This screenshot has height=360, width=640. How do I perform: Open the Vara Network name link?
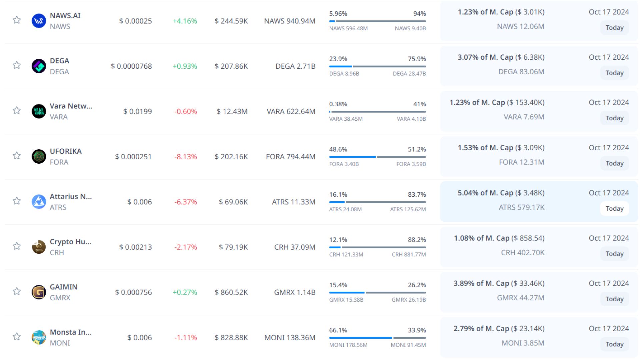(x=71, y=106)
